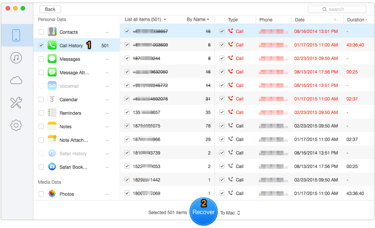Click the Safari History icon
Screen dimensions: 375x228
[52, 153]
